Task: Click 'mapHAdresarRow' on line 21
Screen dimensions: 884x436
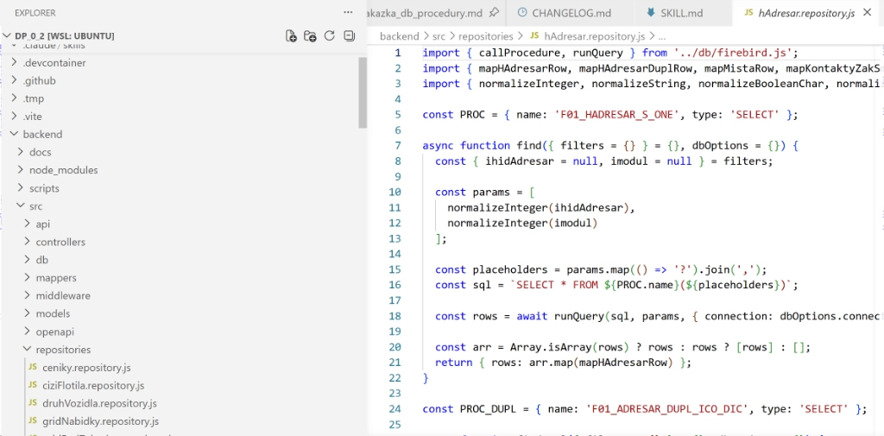Action: tap(623, 362)
